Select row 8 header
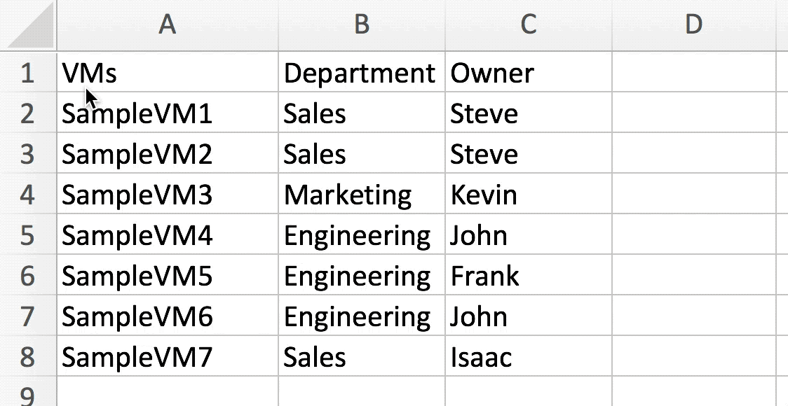 [27, 357]
